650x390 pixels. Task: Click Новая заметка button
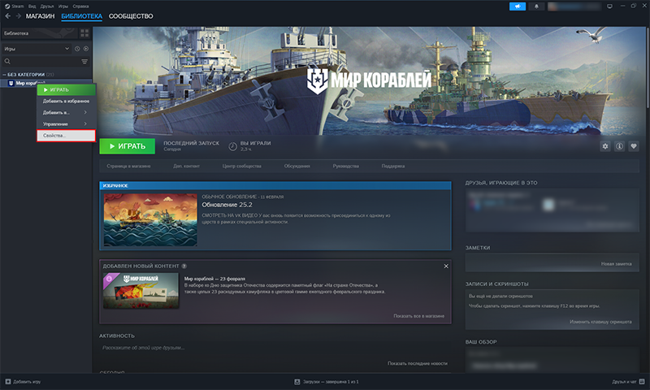617,264
